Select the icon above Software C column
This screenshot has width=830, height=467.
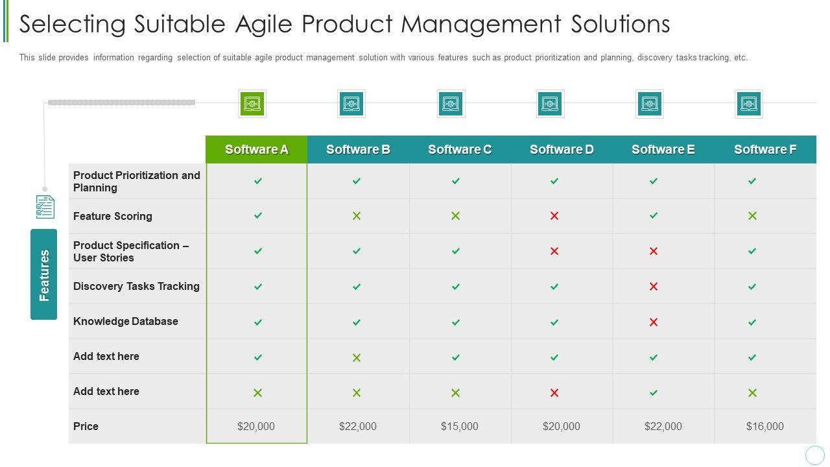(451, 104)
